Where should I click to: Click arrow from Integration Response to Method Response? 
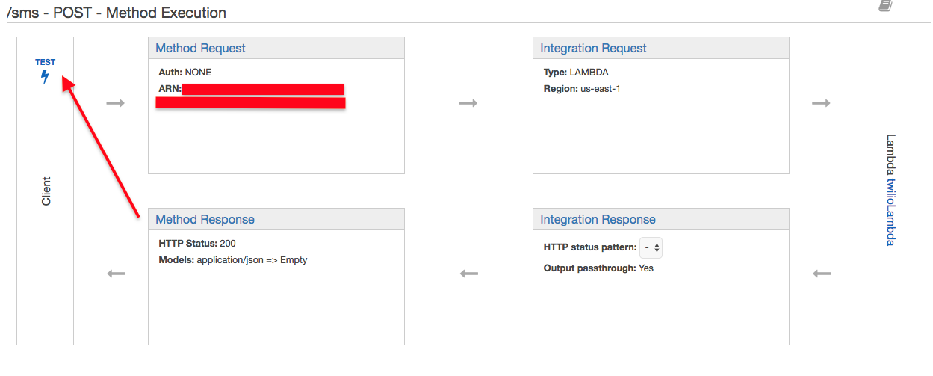(x=468, y=274)
